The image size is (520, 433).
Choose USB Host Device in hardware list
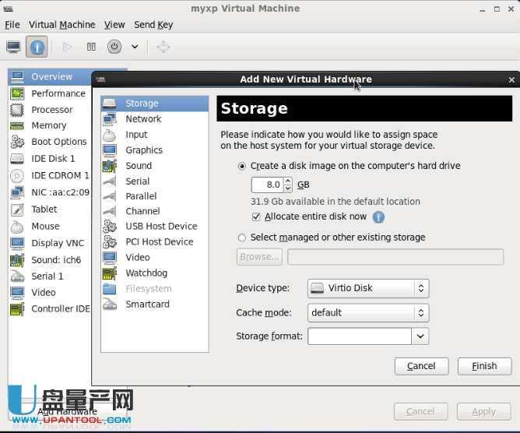tap(161, 227)
